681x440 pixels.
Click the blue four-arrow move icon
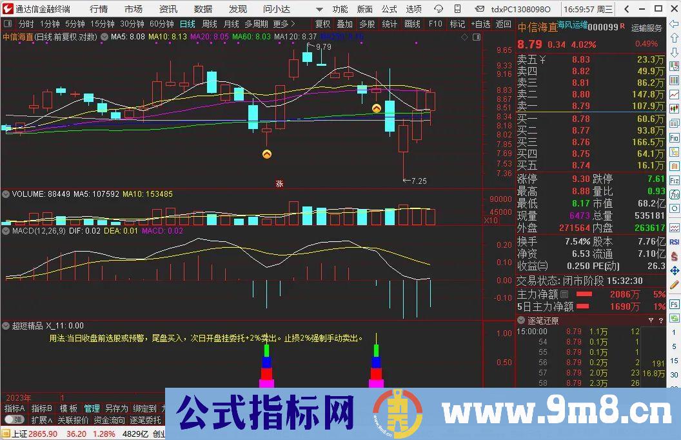point(674,270)
